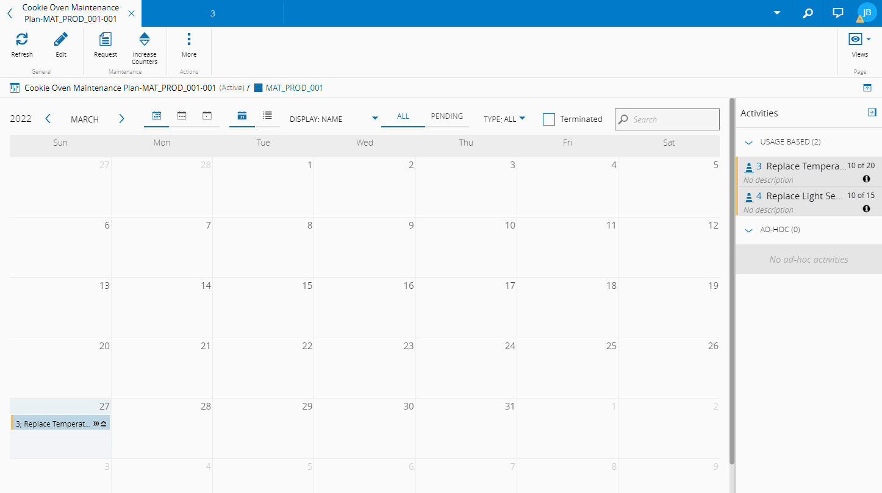
Task: Open the MAT_PROD_001 breadcrumb link
Action: pyautogui.click(x=294, y=88)
